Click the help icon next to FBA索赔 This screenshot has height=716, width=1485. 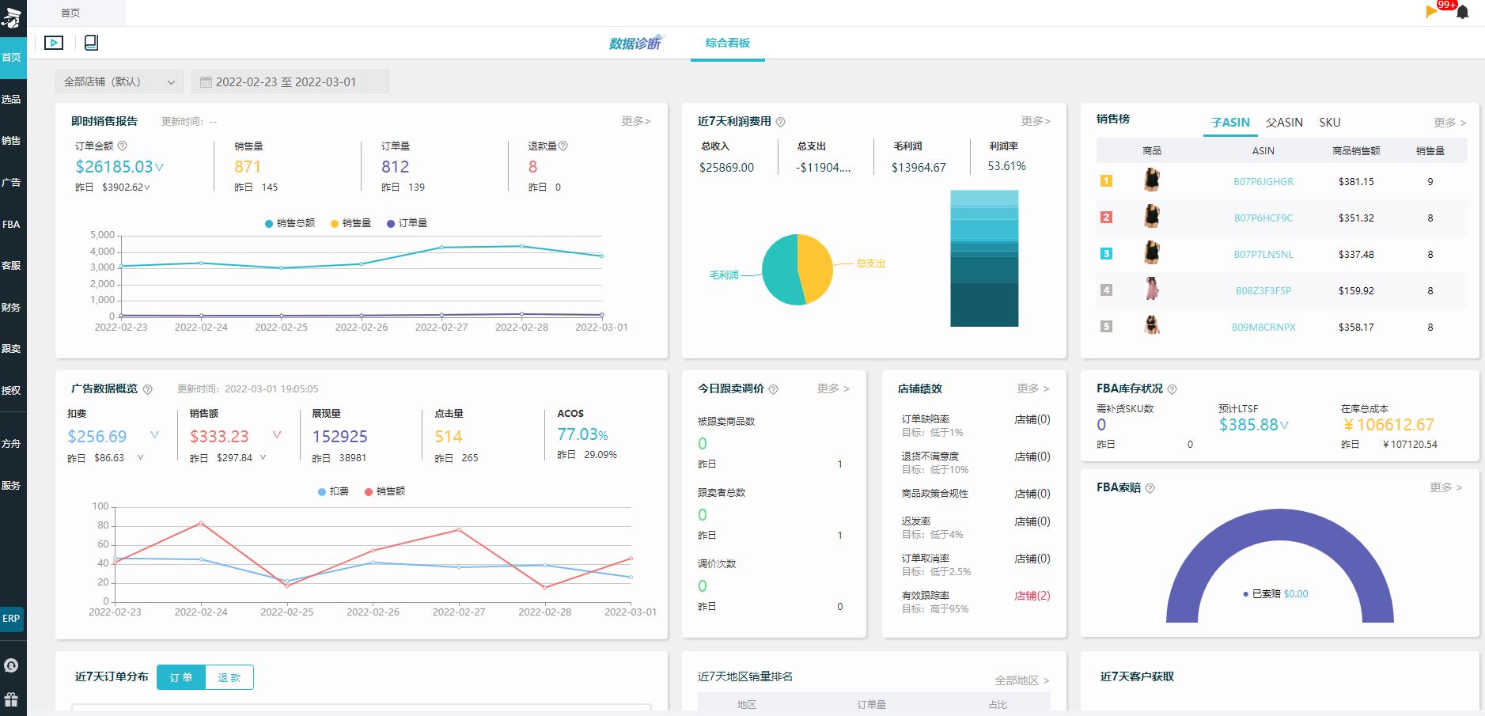coord(1150,488)
